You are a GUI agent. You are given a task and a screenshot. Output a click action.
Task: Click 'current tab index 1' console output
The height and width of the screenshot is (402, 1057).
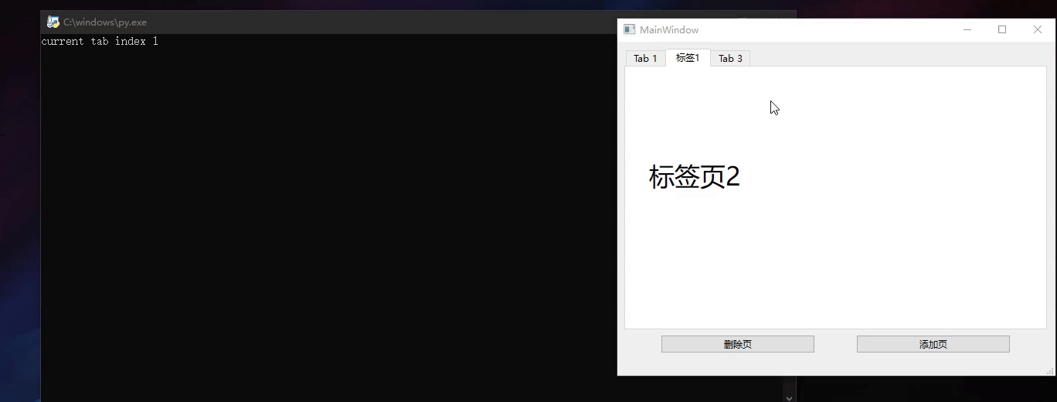point(100,41)
